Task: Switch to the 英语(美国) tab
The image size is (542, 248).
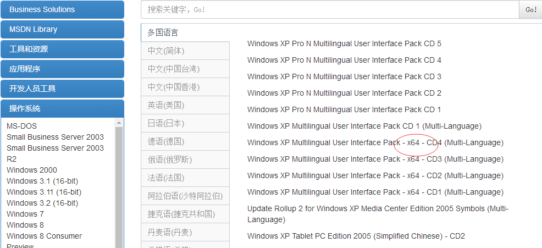Action: click(185, 105)
